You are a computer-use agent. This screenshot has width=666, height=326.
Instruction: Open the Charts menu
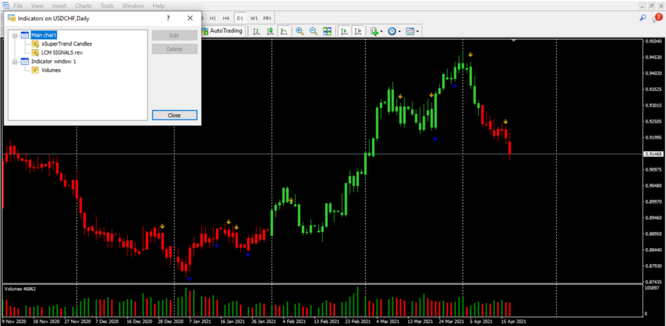pyautogui.click(x=83, y=5)
